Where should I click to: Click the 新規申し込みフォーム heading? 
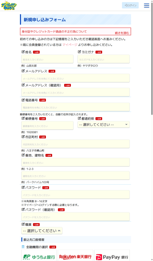45,20
